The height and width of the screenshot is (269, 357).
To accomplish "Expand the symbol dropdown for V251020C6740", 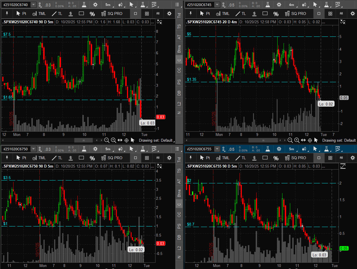I will point(34,5).
